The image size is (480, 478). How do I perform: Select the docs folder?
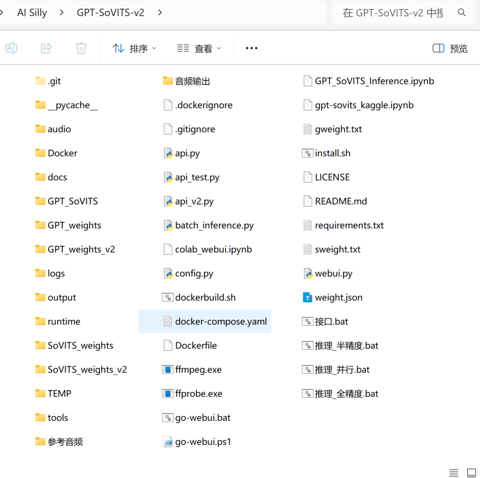(51, 177)
